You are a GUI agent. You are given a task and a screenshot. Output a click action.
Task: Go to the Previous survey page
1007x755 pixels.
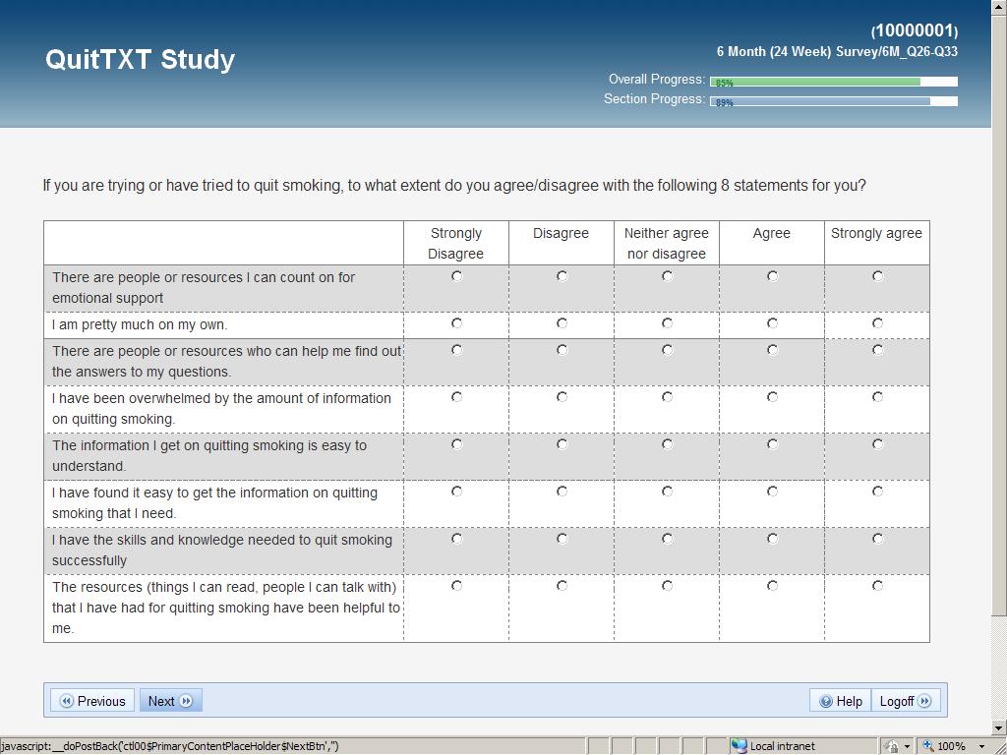click(x=91, y=700)
